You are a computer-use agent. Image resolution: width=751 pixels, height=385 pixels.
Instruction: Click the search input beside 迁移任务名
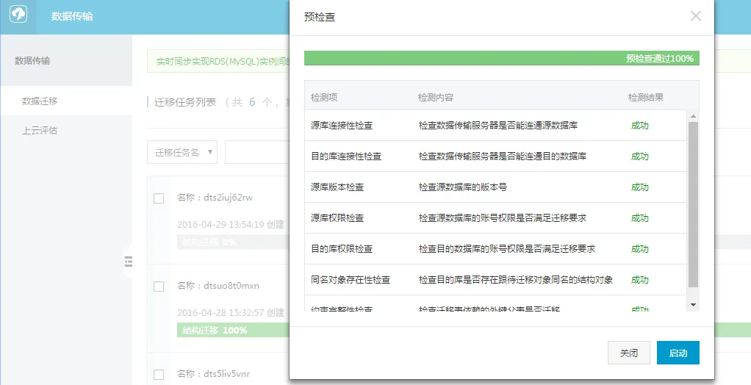257,152
